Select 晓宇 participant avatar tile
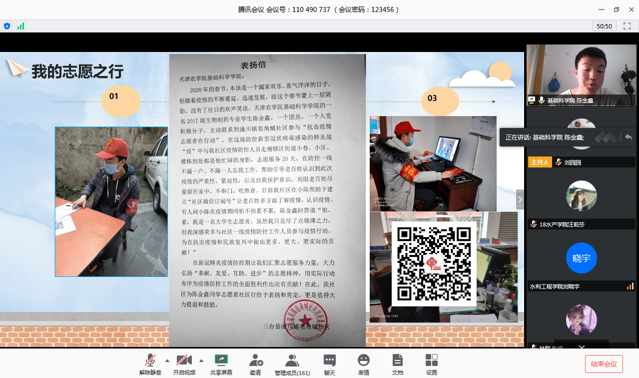The width and height of the screenshot is (639, 378). pyautogui.click(x=581, y=258)
